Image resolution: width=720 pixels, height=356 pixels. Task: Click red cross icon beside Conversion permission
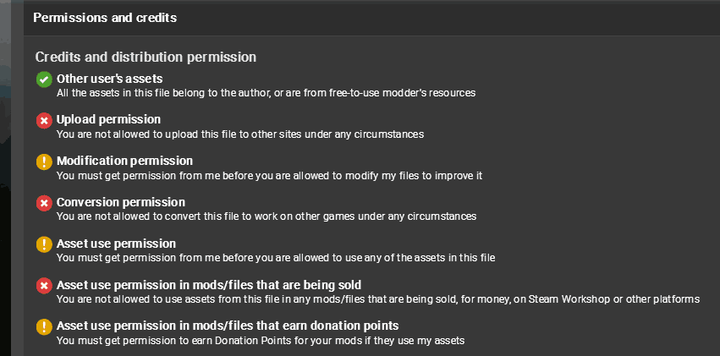point(44,203)
